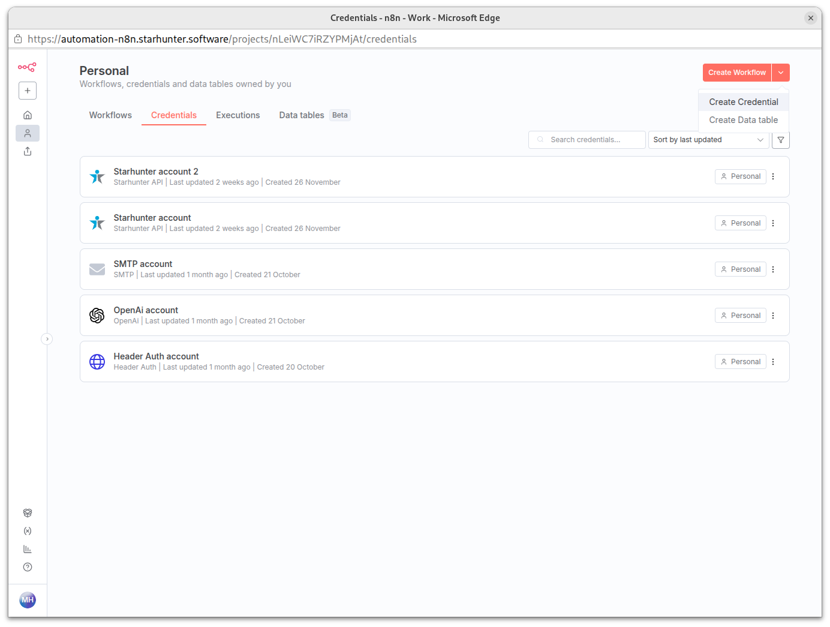Click the Personal page heading

104,71
